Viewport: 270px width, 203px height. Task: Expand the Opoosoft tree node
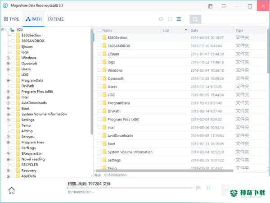click(x=8, y=64)
